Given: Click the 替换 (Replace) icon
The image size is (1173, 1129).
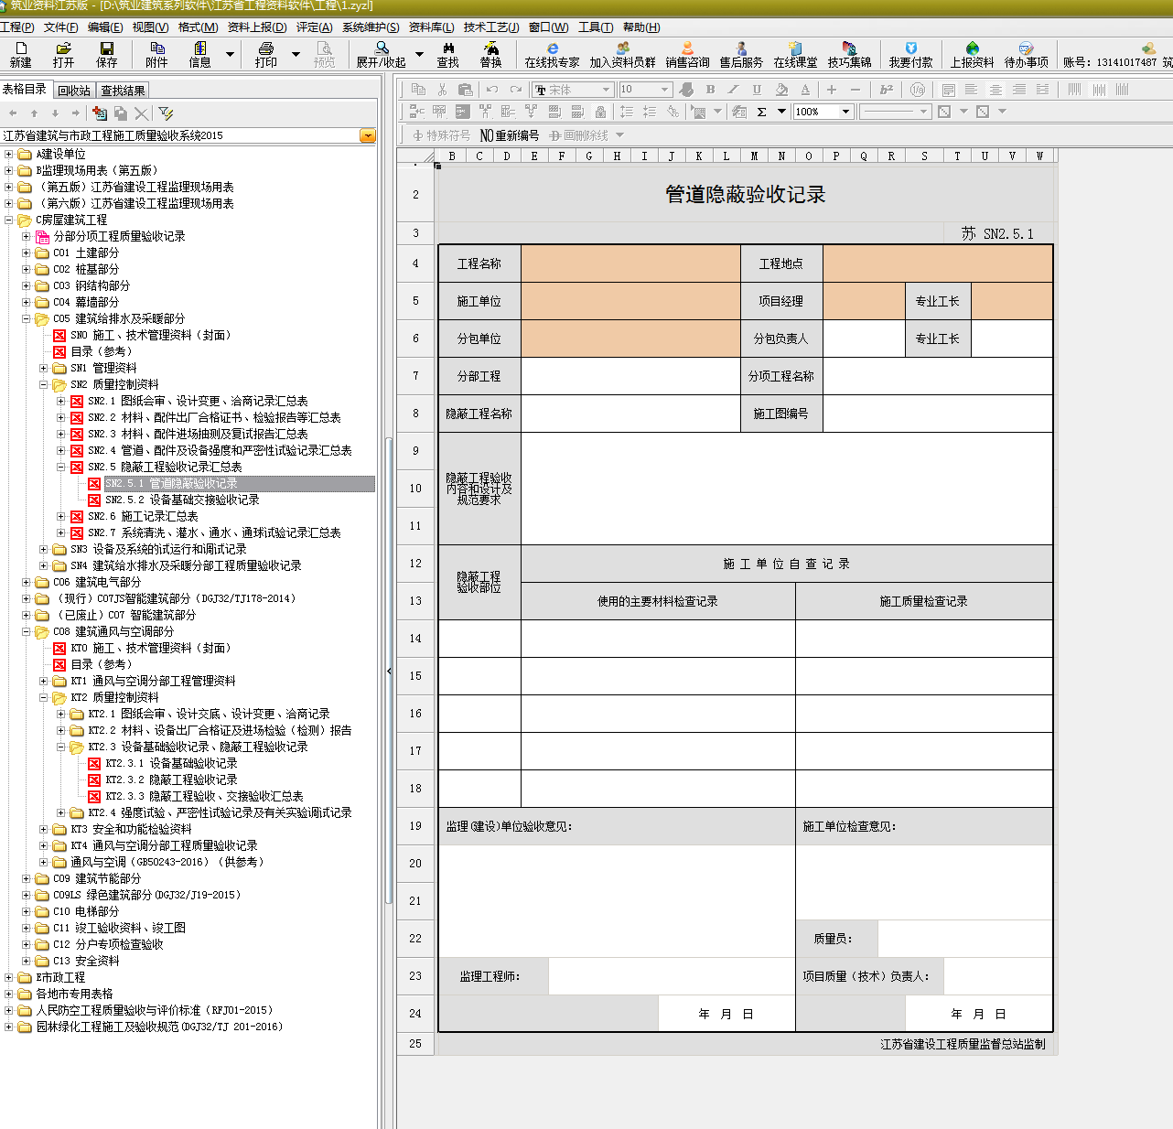Looking at the screenshot, I should (x=491, y=54).
